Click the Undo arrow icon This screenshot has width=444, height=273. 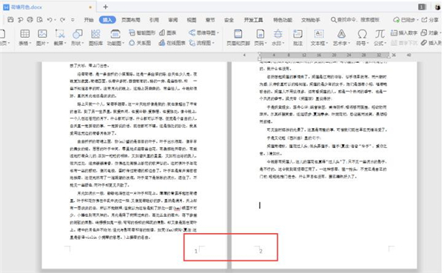point(50,19)
